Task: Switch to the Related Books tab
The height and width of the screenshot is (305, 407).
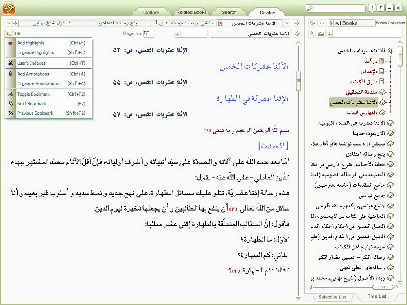Action: 192,12
